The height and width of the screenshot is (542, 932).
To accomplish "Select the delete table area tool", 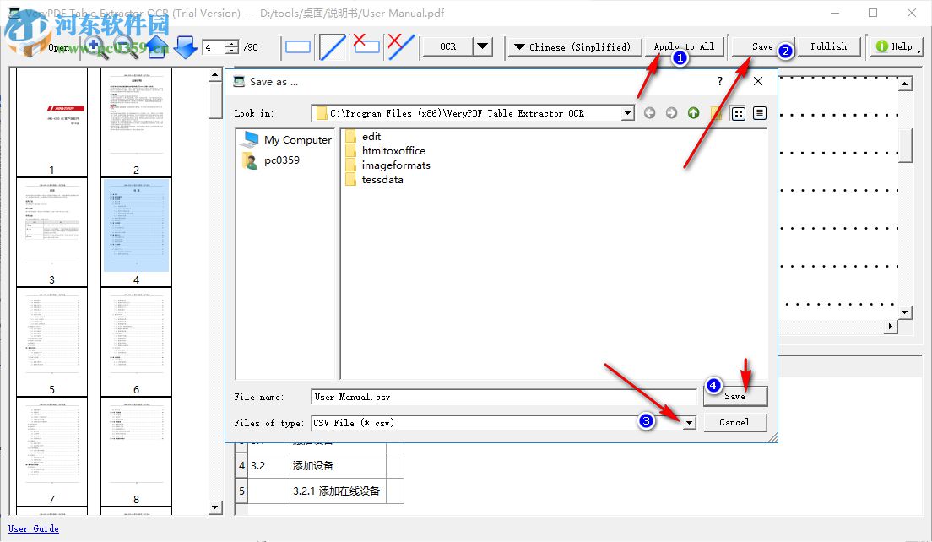I will click(366, 46).
